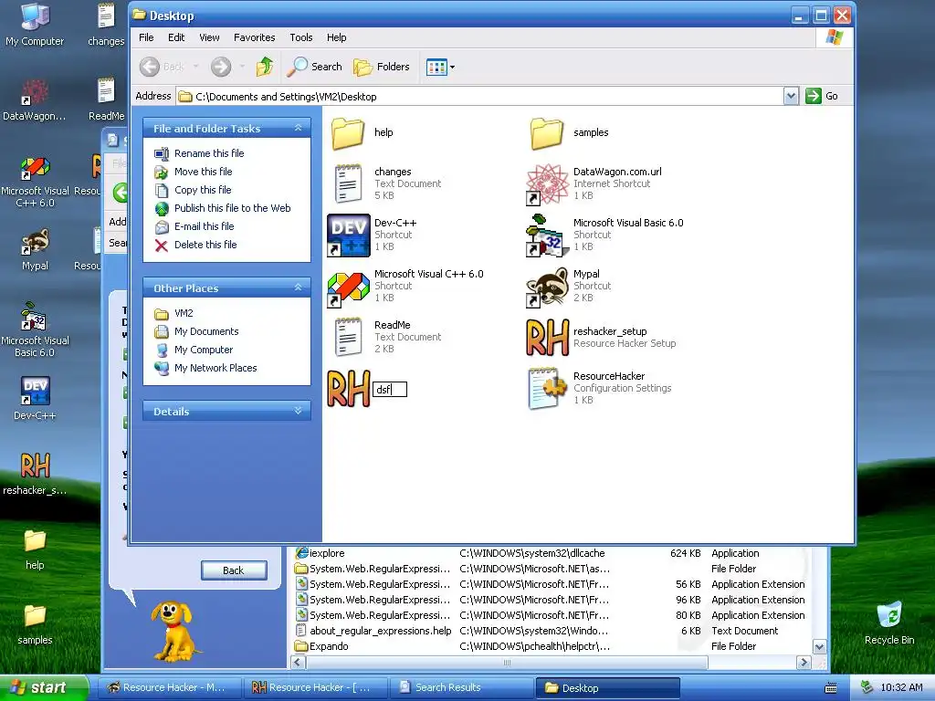This screenshot has height=701, width=935.
Task: Select reshacker_setup Resource Hacker Setup file
Action: (547, 338)
